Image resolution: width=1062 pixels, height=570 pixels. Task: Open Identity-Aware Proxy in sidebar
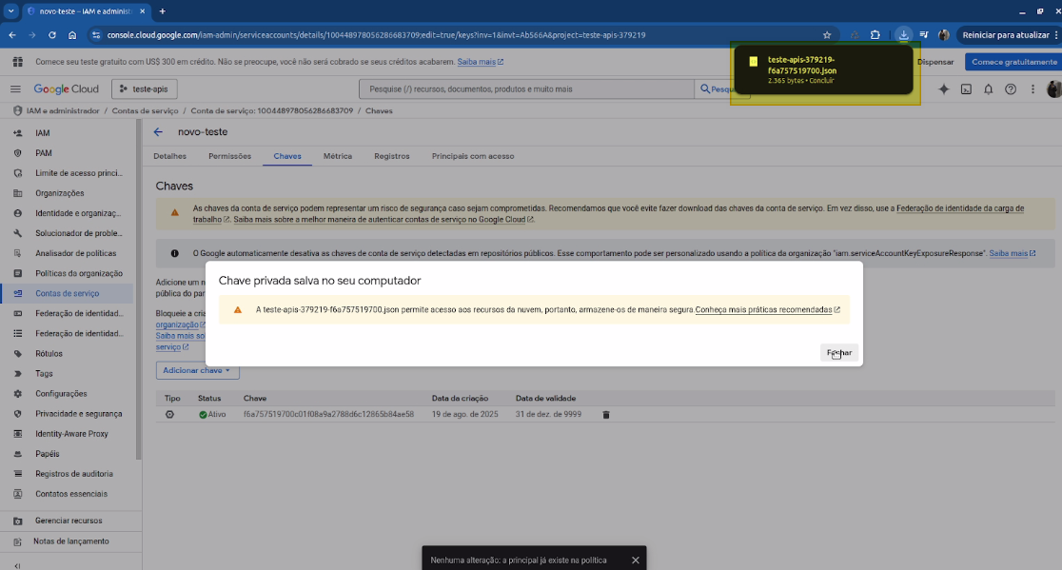71,434
